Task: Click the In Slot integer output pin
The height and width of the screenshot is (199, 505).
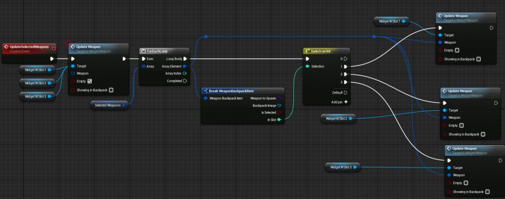Action: tap(279, 120)
